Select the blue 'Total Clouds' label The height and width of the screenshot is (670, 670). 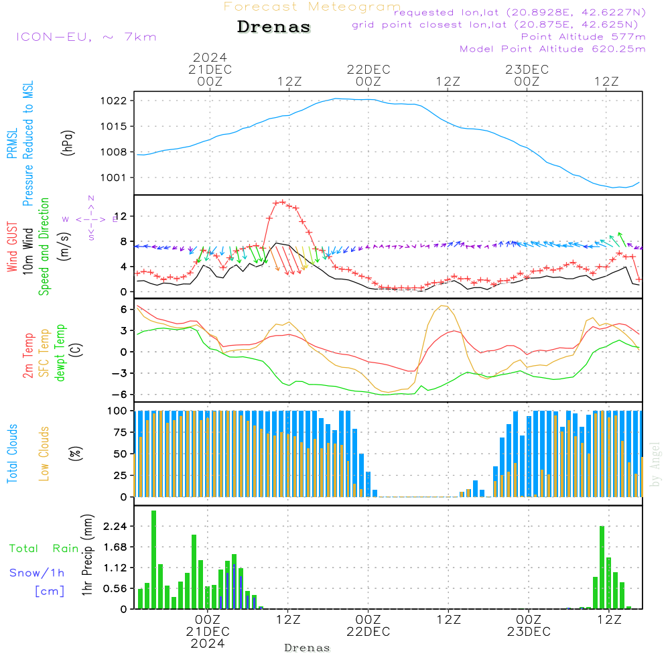pos(12,454)
